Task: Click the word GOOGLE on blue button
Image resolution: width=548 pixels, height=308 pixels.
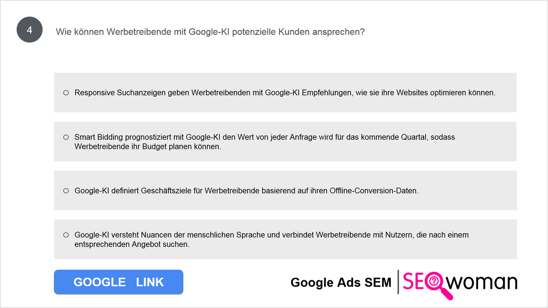Action: point(100,282)
